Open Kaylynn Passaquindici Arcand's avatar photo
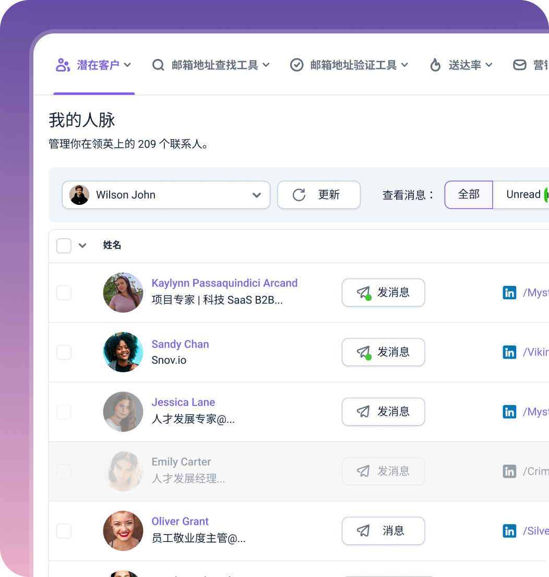549x577 pixels. pyautogui.click(x=123, y=293)
